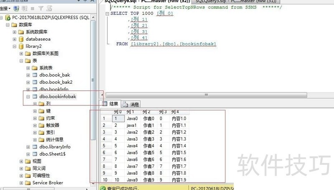Image resolution: width=334 pixels, height=190 pixels.
Task: Switch to the SQLQuery5.sql tab
Action: pos(236,1)
